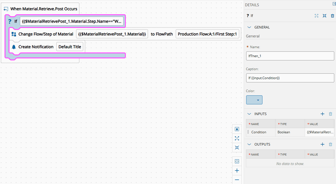Collapse the Details panel with the arrow icon

334,4
